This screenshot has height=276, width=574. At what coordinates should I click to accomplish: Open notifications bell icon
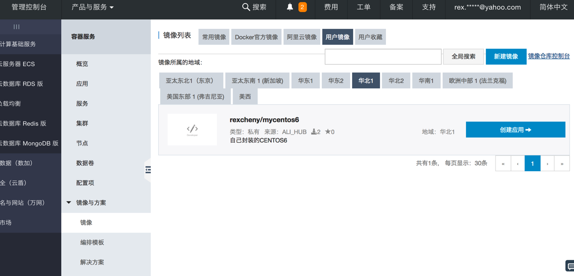pyautogui.click(x=290, y=7)
